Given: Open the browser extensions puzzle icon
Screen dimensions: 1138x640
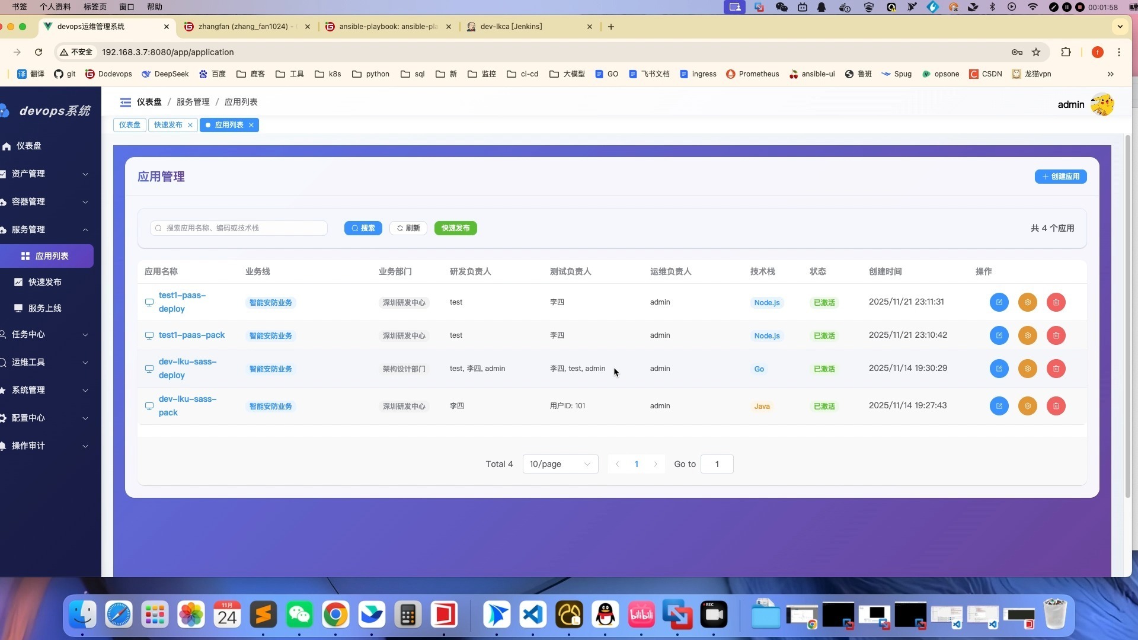Looking at the screenshot, I should pyautogui.click(x=1066, y=52).
